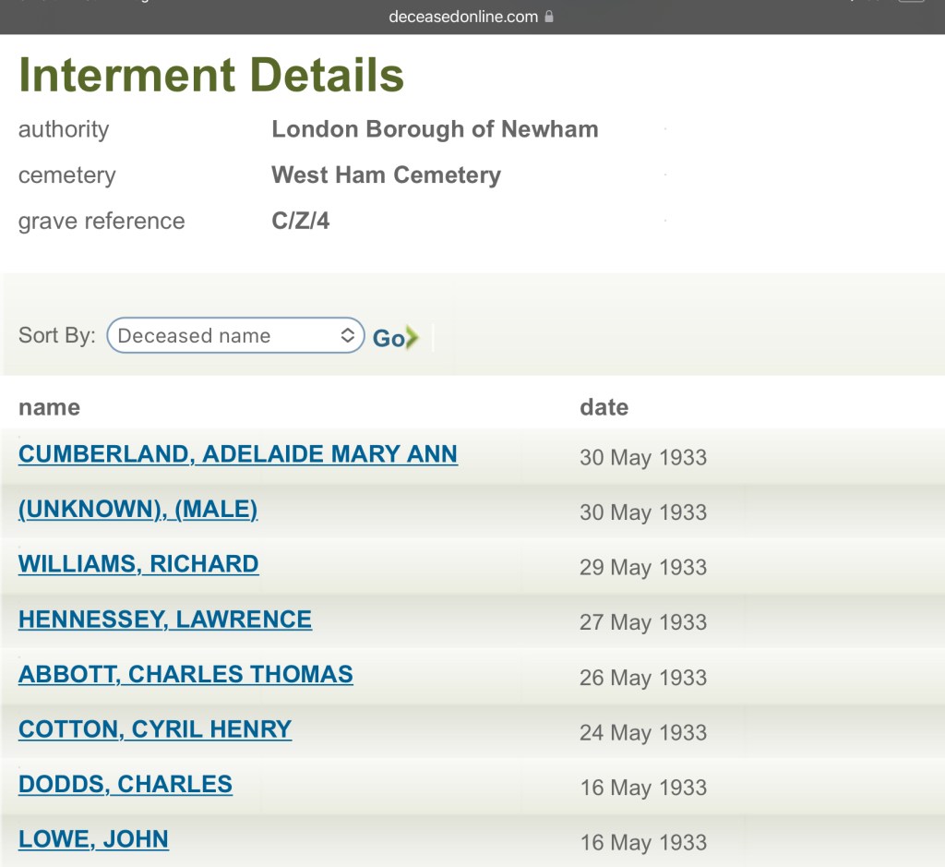Screen dimensions: 945x867
Task: Open the Cotton, Cyril Henry record
Action: (154, 729)
